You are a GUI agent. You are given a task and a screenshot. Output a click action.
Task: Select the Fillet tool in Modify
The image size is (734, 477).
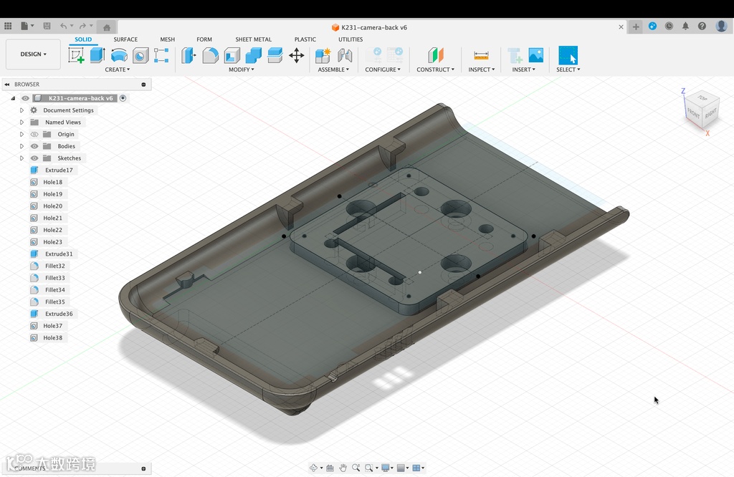210,55
